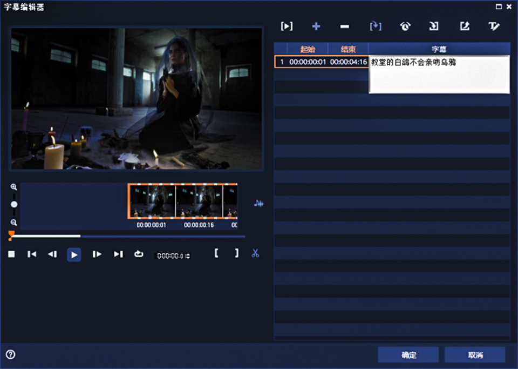Select timeline thumbnail at 00:00:00:16
Viewport: 518px width, 369px height.
(x=199, y=201)
